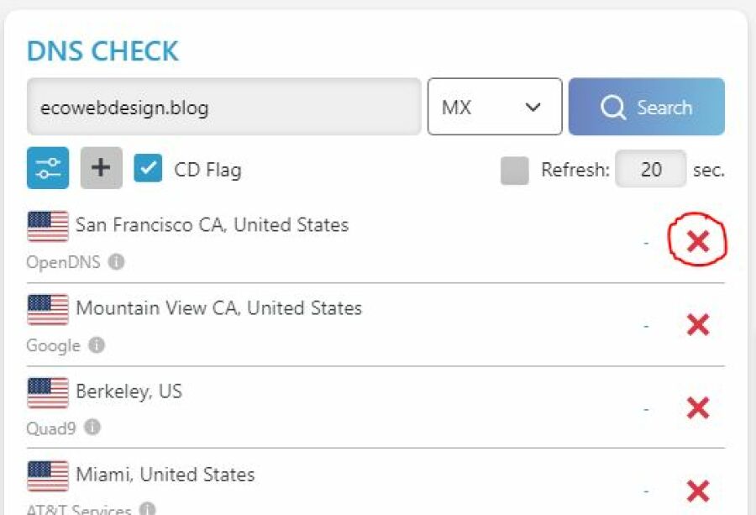Click the US flag beside Miami

(48, 476)
